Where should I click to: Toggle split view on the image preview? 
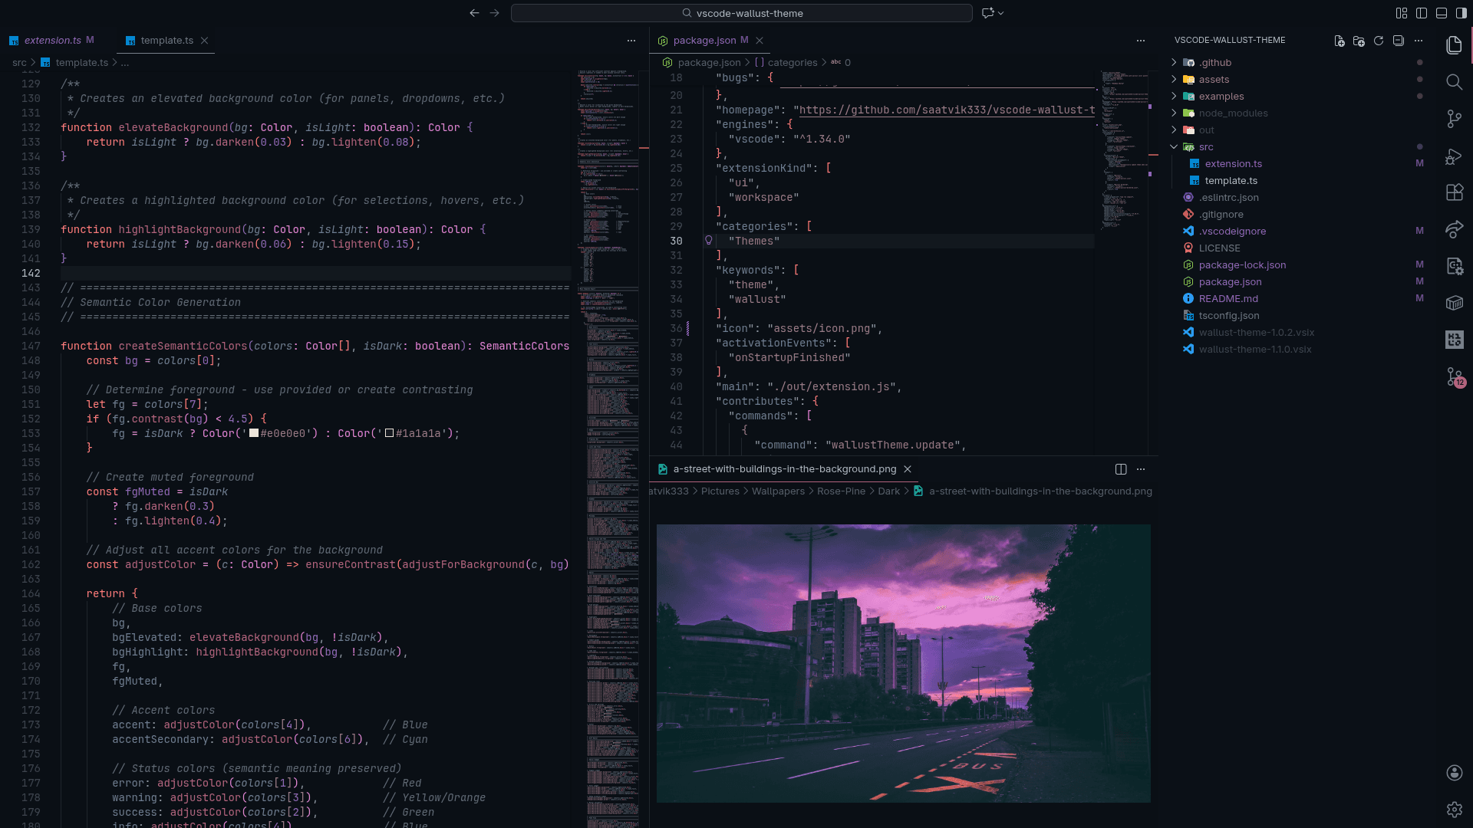click(x=1119, y=468)
